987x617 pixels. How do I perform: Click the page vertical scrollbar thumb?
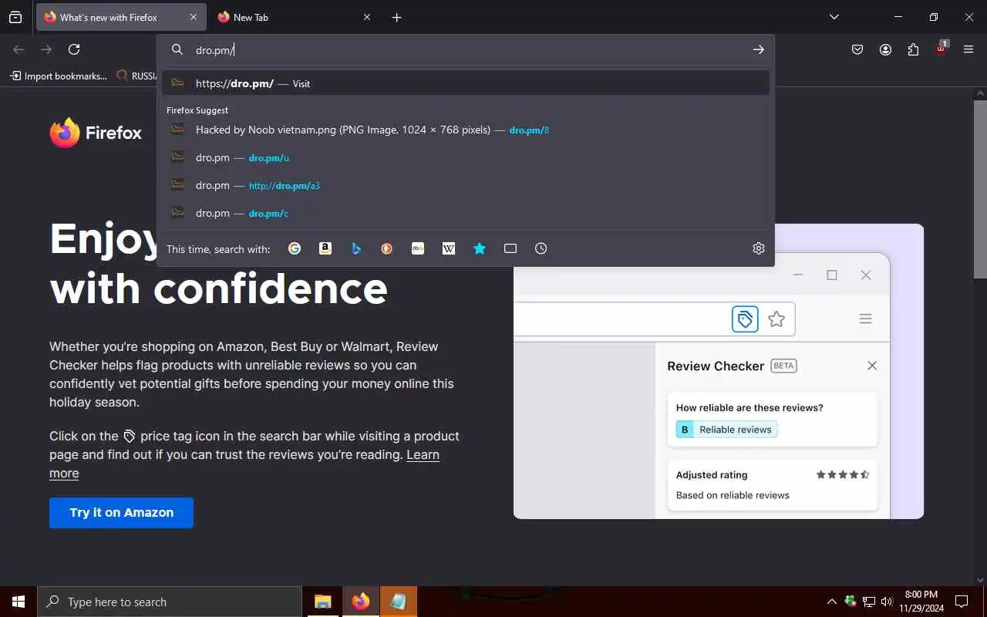pos(980,189)
